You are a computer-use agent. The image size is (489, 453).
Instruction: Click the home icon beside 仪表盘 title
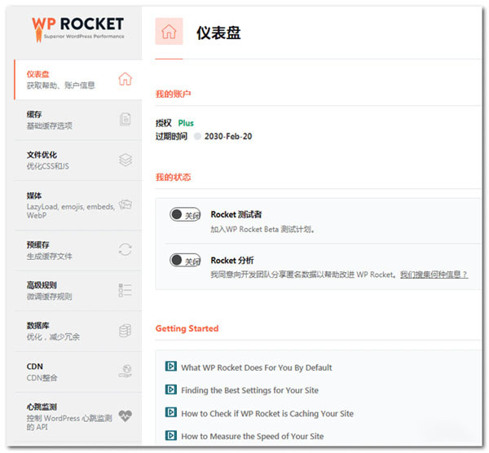169,31
